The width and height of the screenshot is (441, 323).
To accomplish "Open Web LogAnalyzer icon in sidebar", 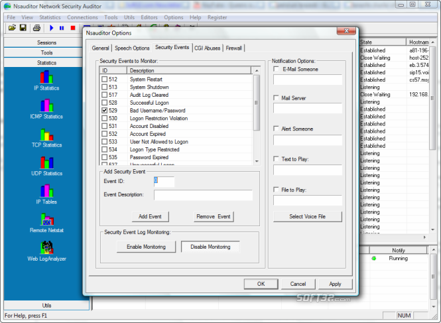I will 46,247.
